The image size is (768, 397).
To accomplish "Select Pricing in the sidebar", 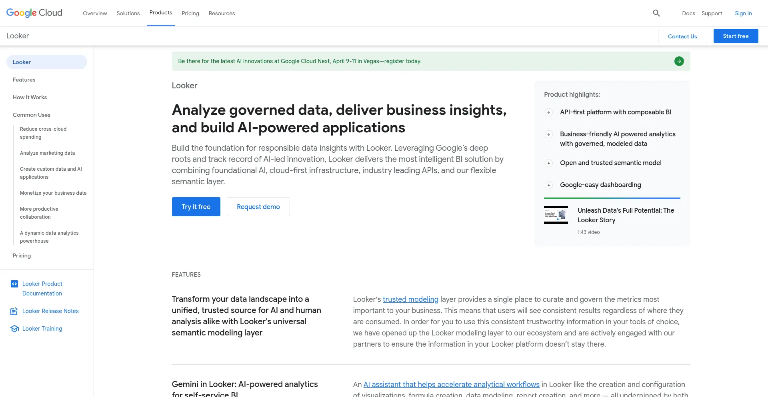I will pos(22,255).
